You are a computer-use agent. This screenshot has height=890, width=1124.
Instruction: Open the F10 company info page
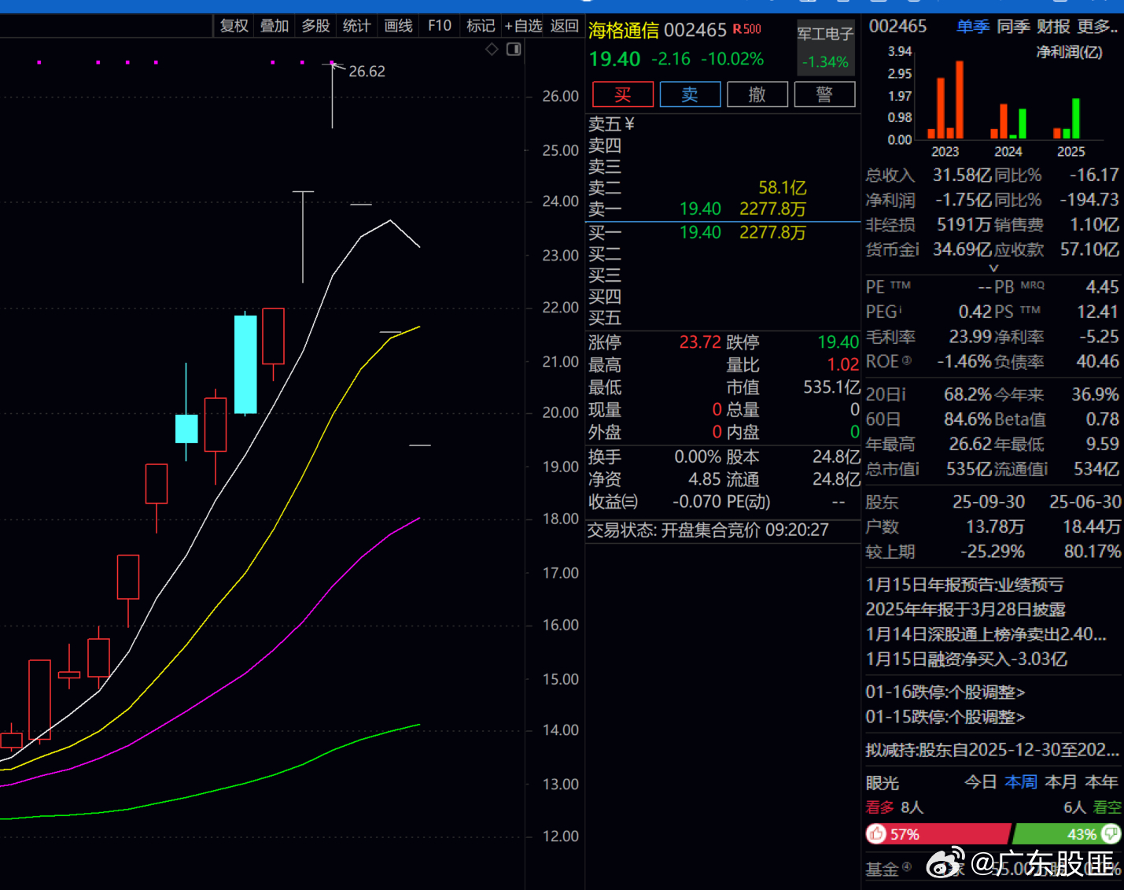[x=440, y=26]
